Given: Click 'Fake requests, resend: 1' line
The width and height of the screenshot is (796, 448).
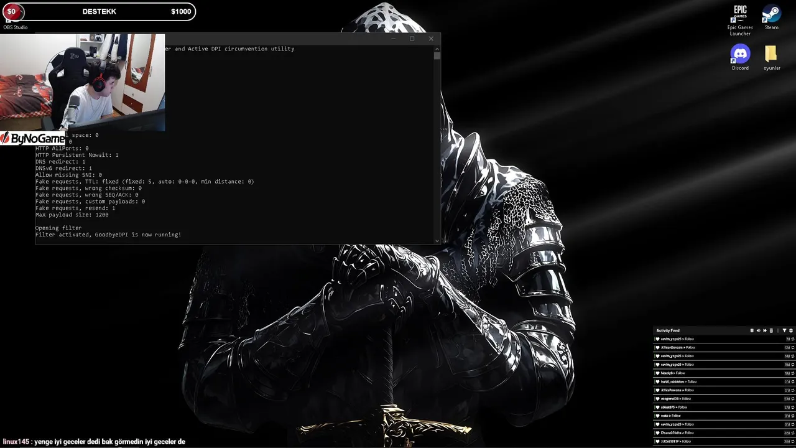Looking at the screenshot, I should tap(75, 208).
